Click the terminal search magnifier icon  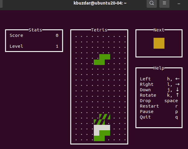(152, 3)
